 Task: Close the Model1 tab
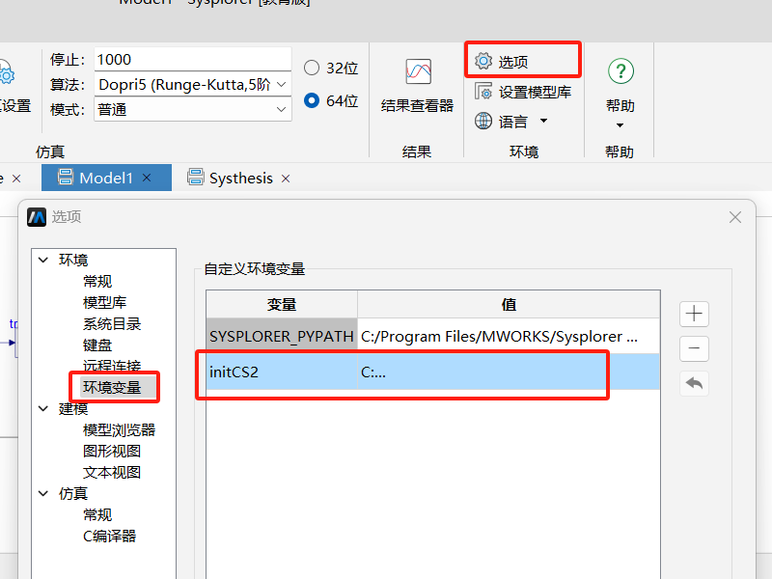point(147,178)
